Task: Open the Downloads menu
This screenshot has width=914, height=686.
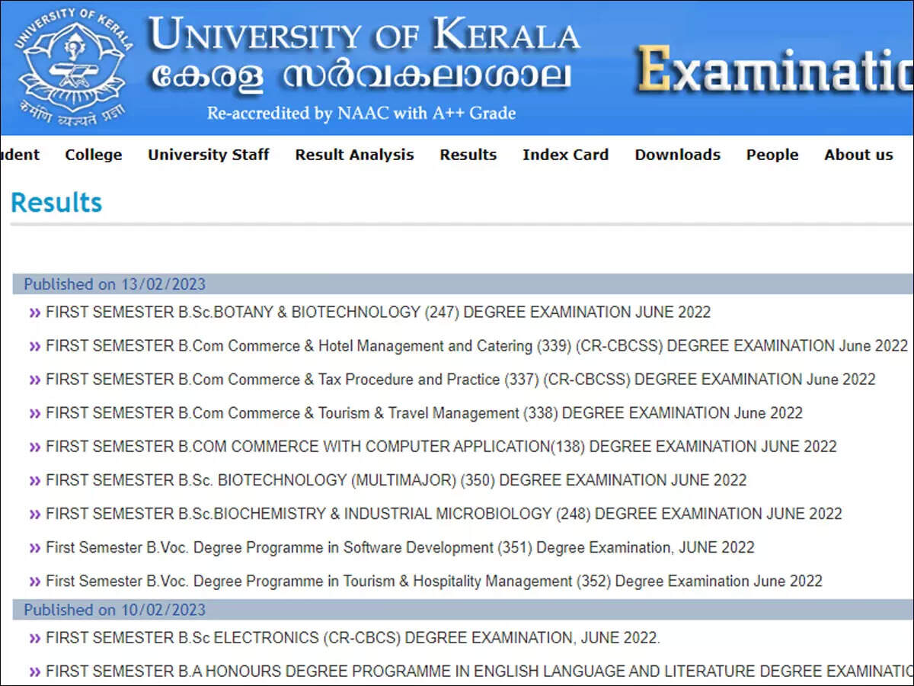Action: pos(678,155)
